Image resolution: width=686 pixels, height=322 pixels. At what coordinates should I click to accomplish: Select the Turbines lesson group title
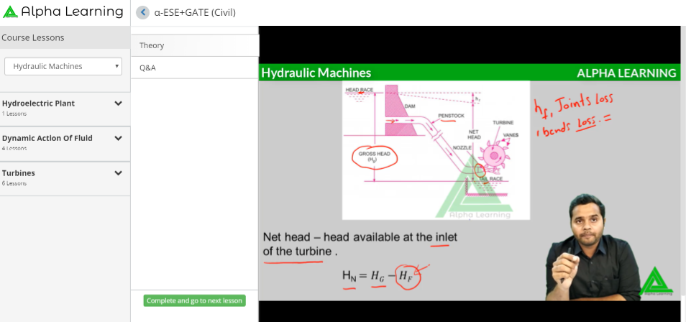[19, 173]
